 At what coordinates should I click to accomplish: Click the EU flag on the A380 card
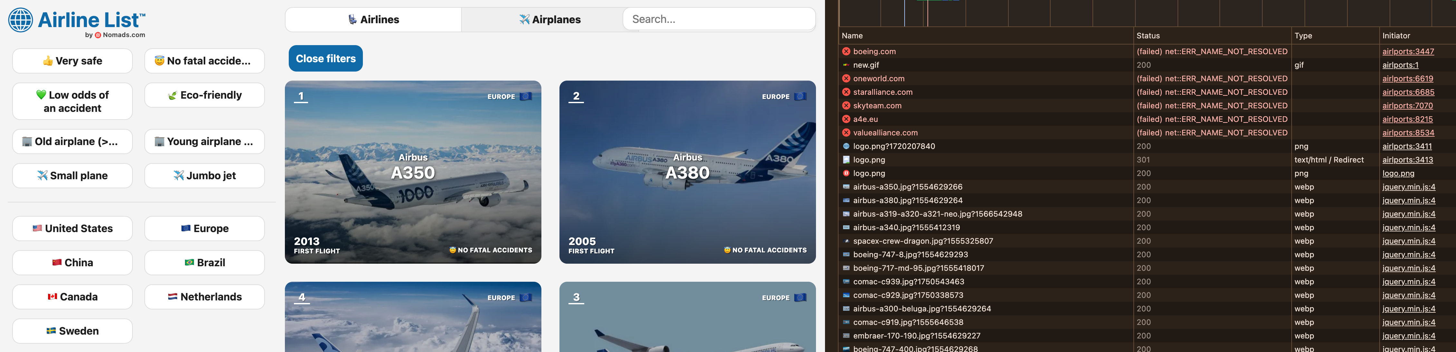[x=800, y=97]
